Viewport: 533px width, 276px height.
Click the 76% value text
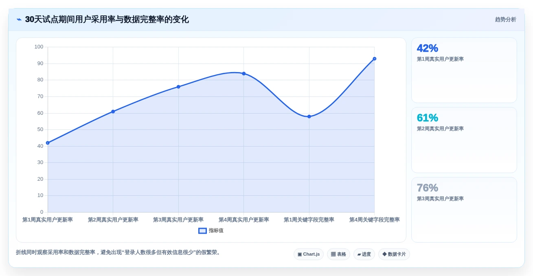[427, 188]
